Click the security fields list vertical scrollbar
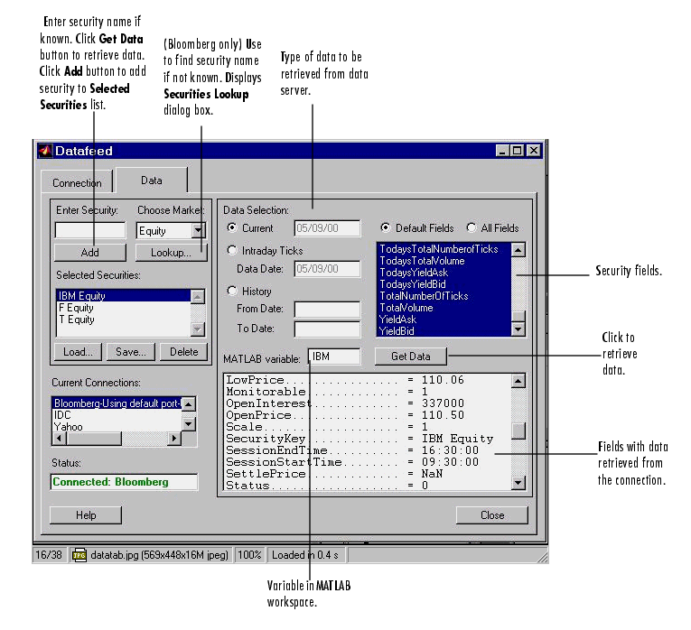691x630 pixels. click(518, 289)
